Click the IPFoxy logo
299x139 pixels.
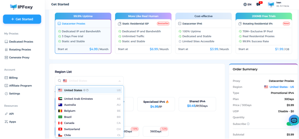point(21,7)
